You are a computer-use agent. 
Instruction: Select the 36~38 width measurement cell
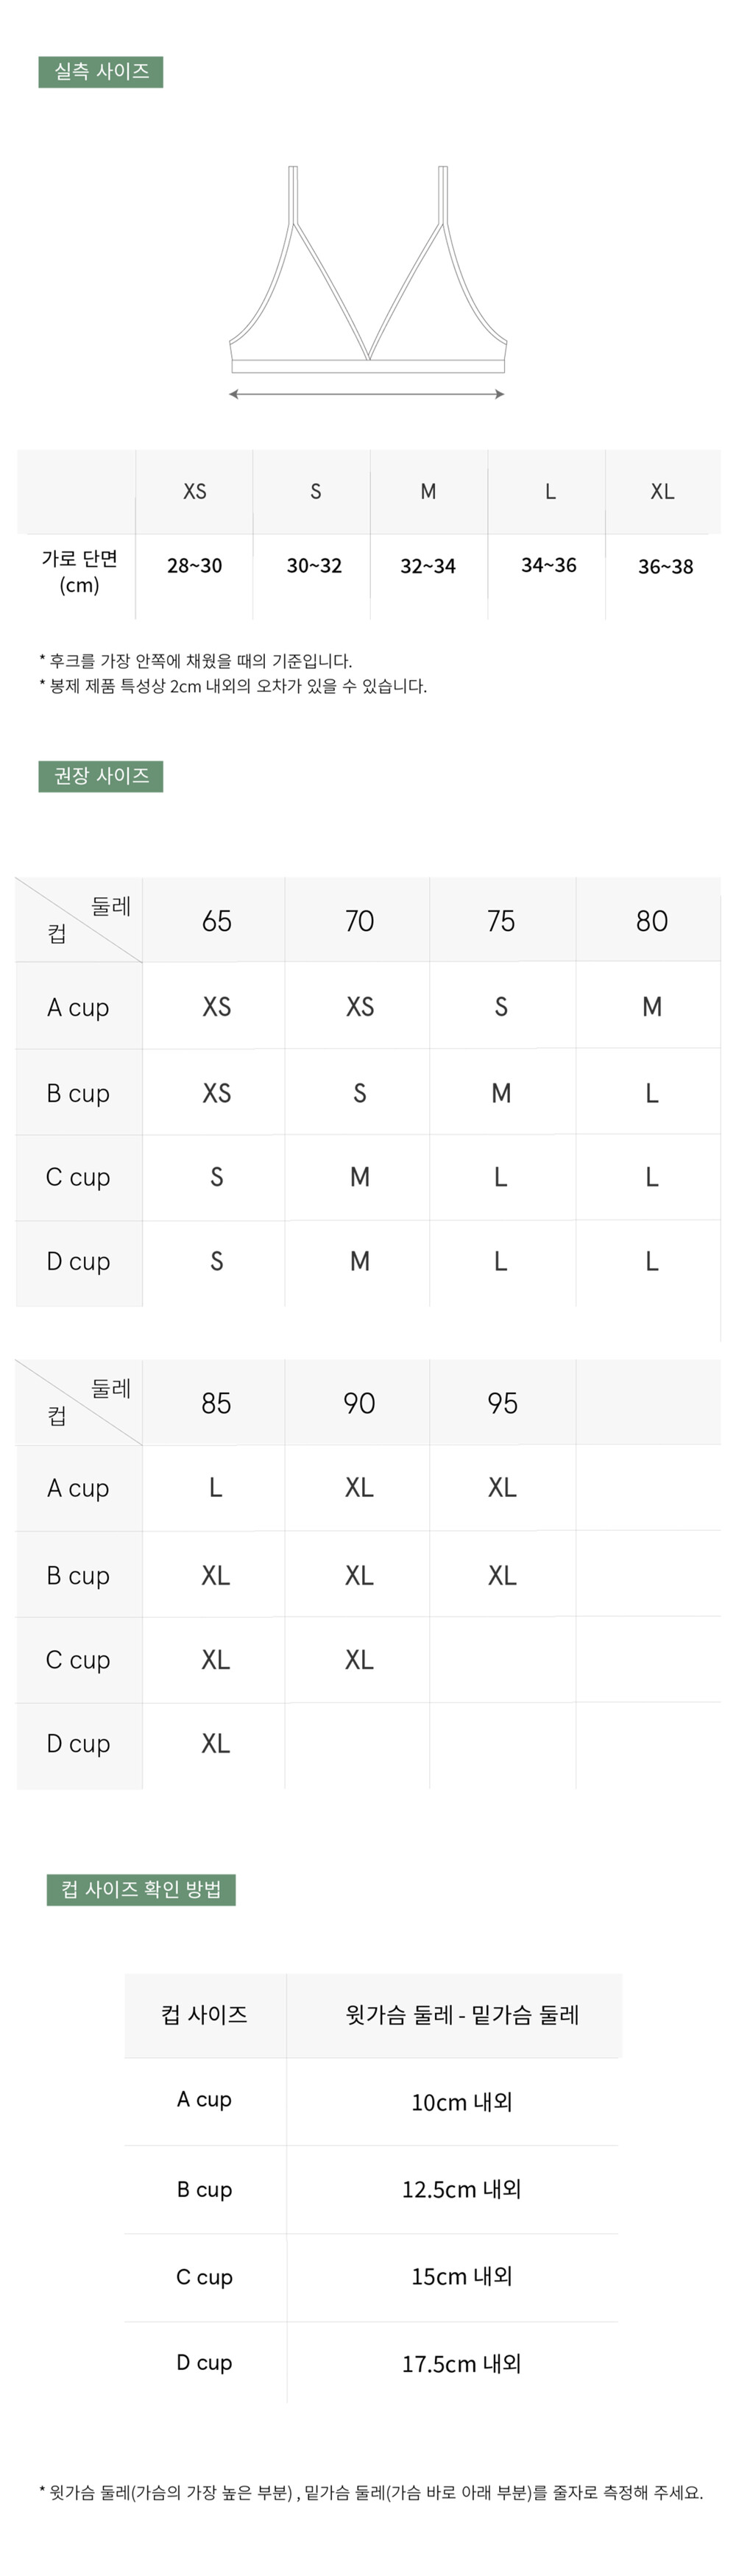click(x=665, y=567)
